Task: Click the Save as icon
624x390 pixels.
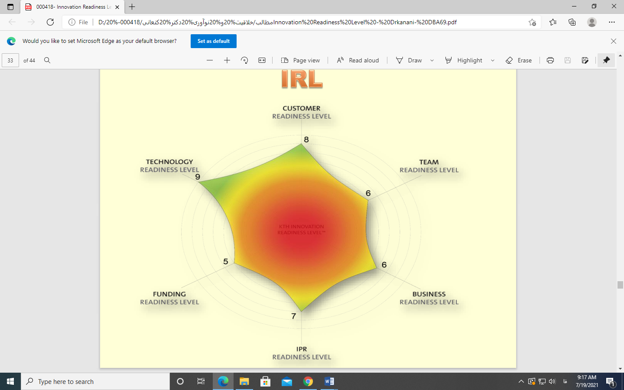Action: pyautogui.click(x=585, y=60)
